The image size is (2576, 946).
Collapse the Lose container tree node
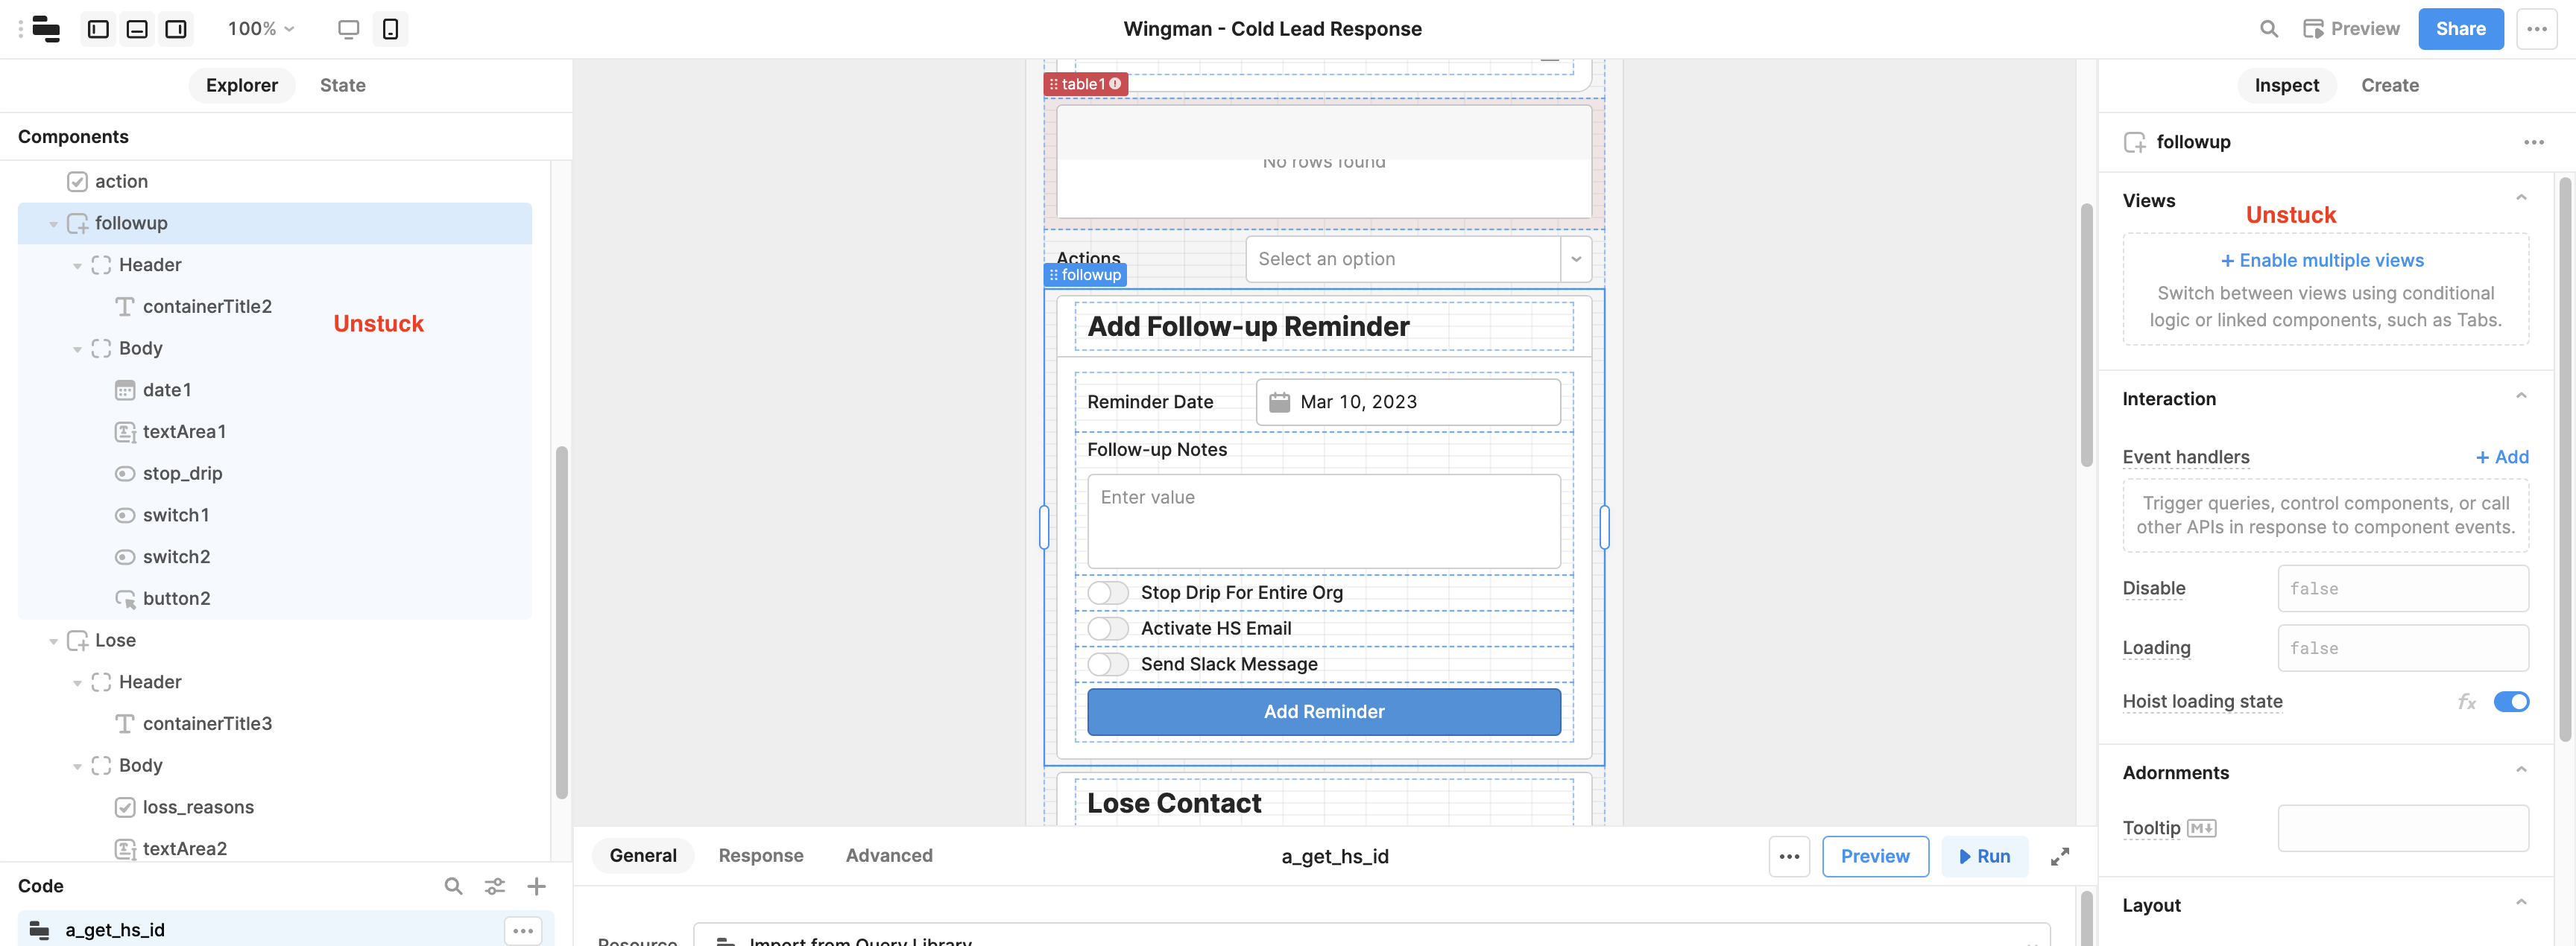coord(54,641)
